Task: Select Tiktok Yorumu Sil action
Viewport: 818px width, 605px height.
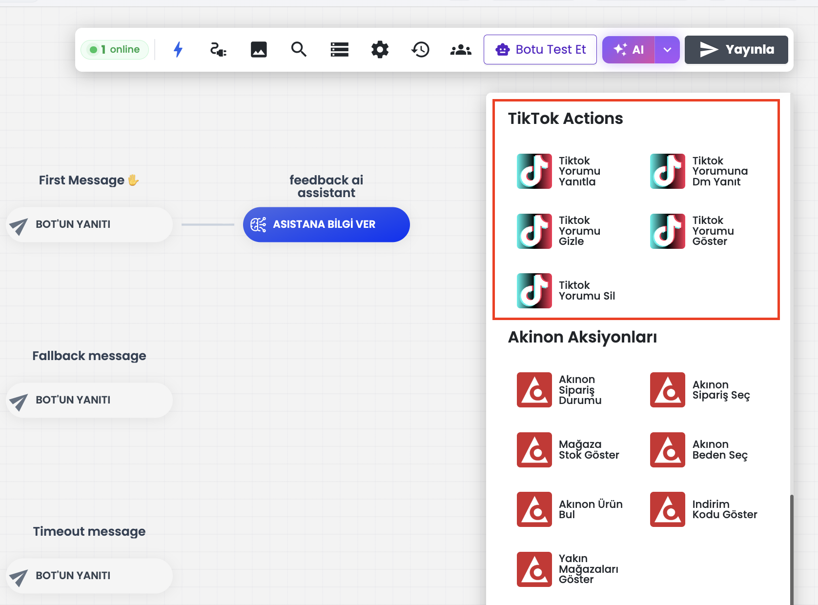Action: pyautogui.click(x=566, y=290)
